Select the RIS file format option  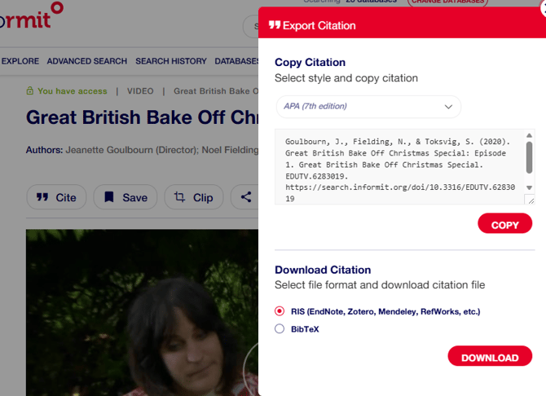pos(280,311)
